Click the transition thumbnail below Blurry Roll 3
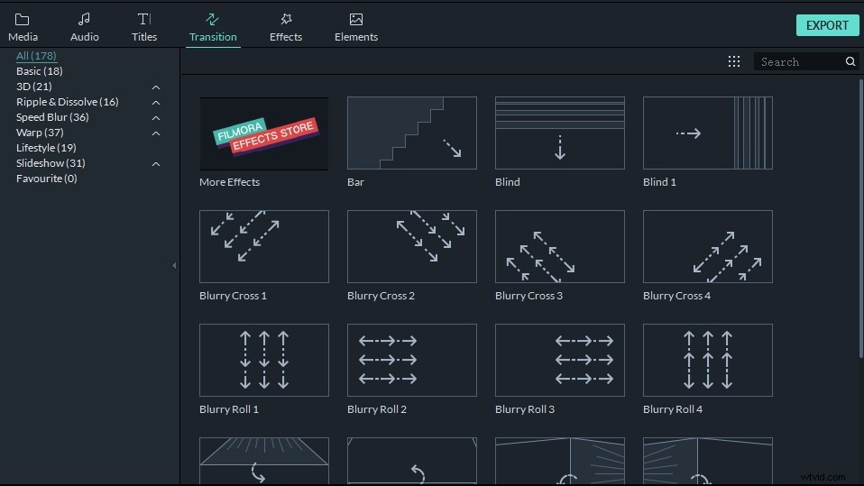This screenshot has height=486, width=864. [560, 462]
